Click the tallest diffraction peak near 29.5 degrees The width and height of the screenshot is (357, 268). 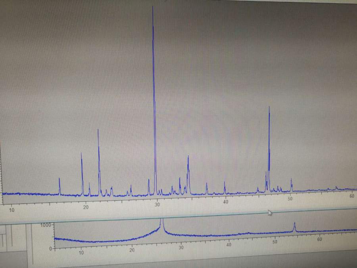point(154,100)
